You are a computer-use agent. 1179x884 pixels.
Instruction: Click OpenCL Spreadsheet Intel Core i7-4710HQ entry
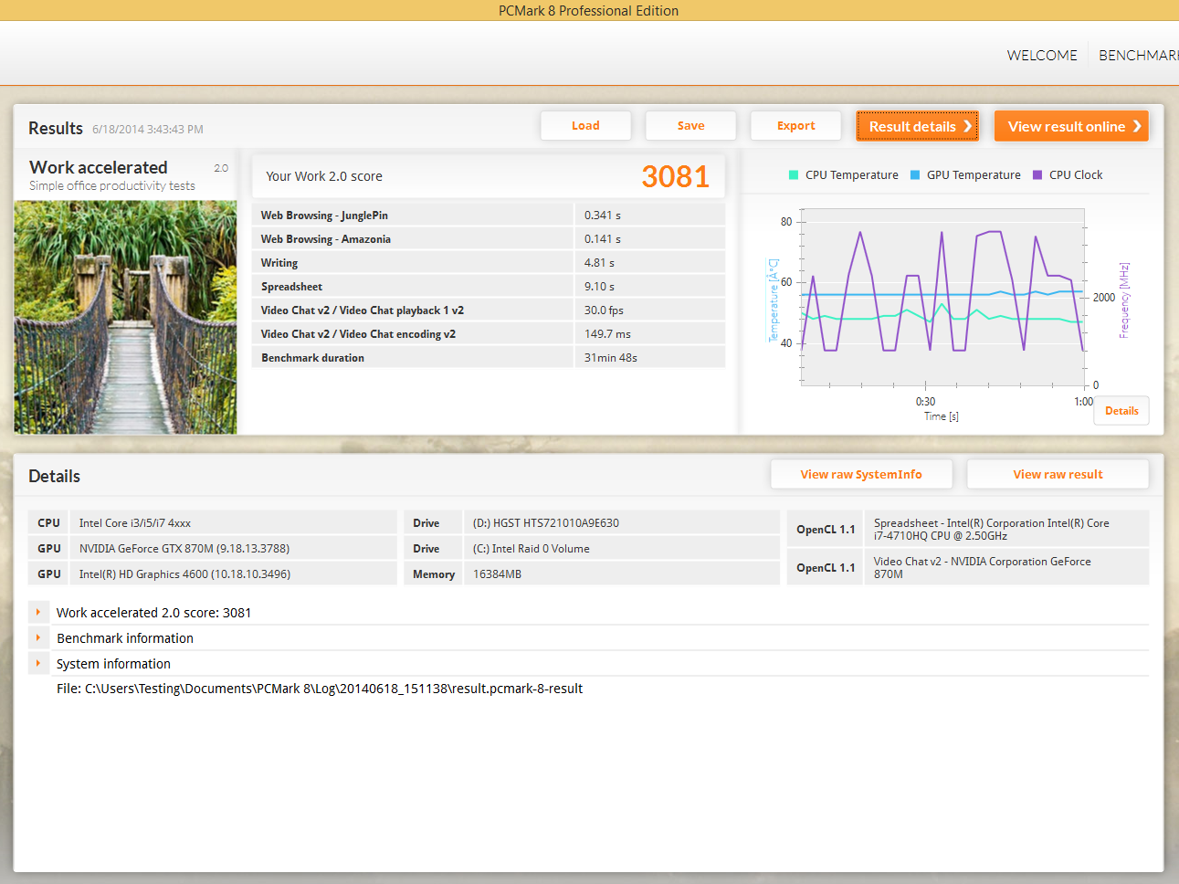pyautogui.click(x=991, y=529)
